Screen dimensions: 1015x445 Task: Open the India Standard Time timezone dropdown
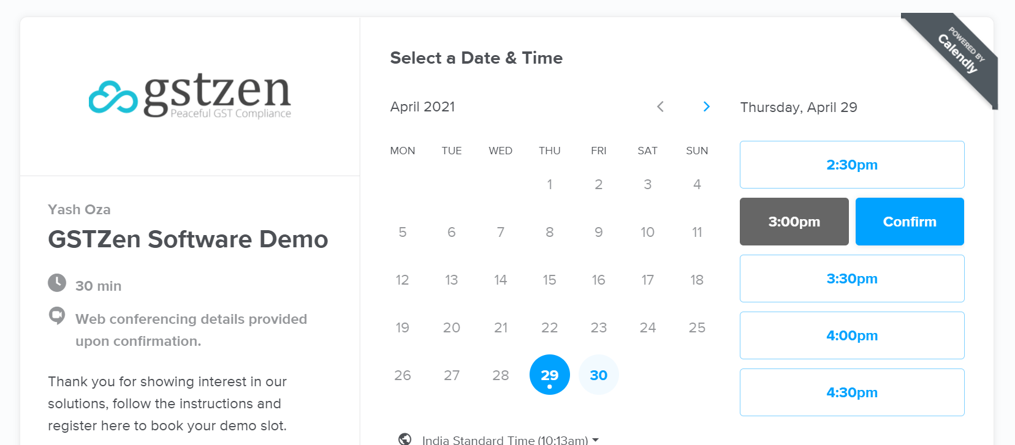(x=506, y=439)
